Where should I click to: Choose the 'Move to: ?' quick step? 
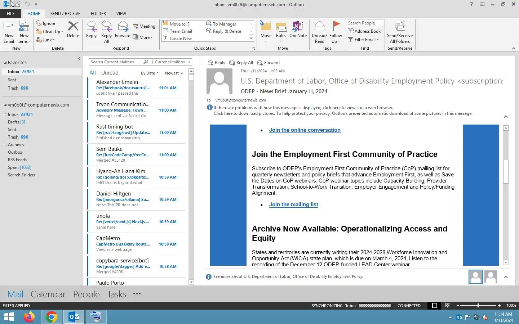[179, 24]
